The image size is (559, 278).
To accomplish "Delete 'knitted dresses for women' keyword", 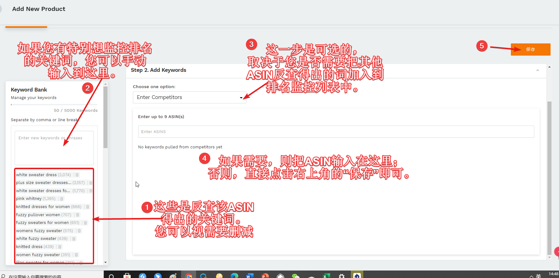I will (88, 207).
